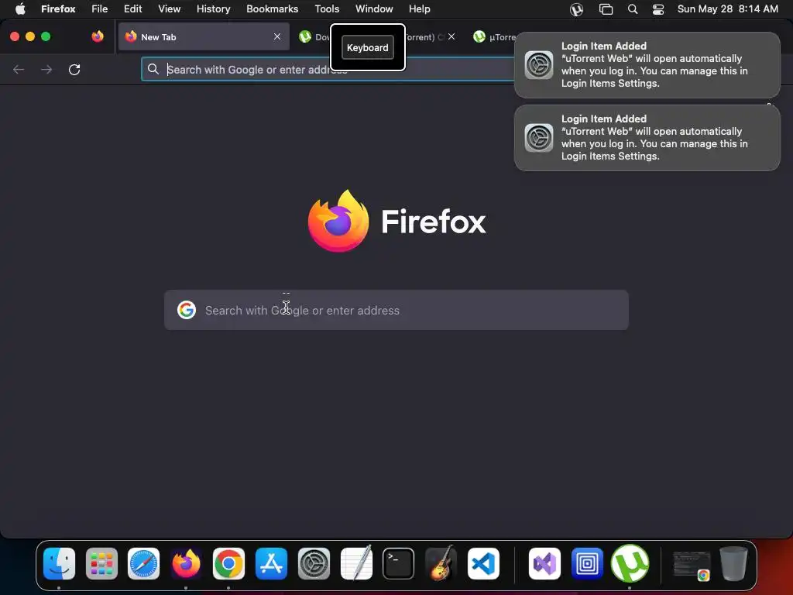Click the Firefox View pinned tab icon
This screenshot has height=595, width=793.
click(x=98, y=36)
